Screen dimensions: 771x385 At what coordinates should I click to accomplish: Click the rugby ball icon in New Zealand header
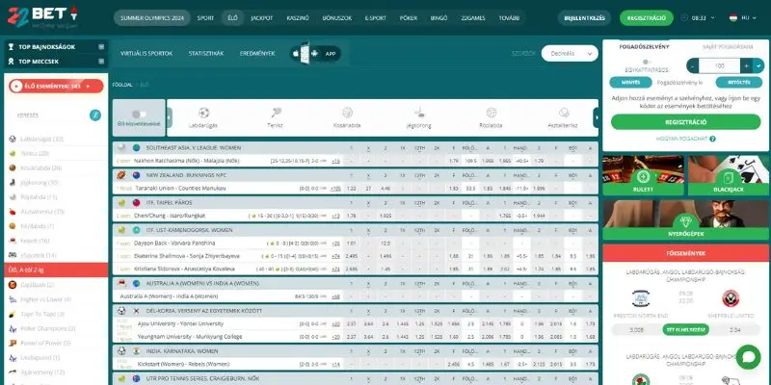click(121, 175)
